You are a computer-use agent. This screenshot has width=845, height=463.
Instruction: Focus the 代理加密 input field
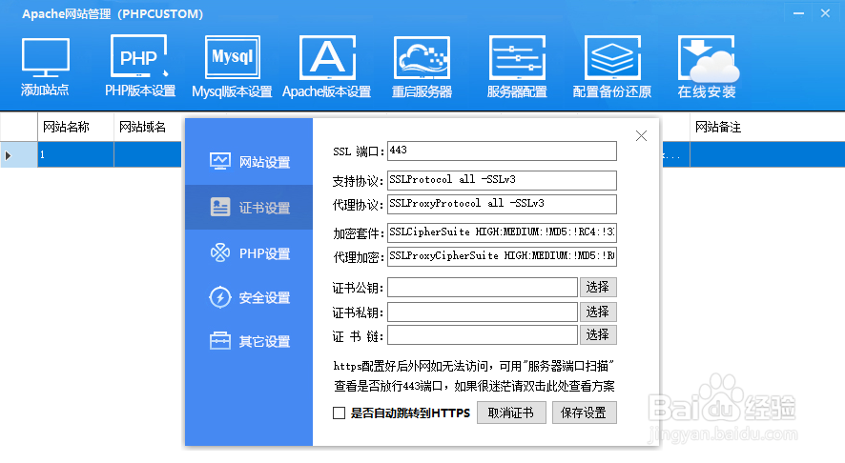pos(502,256)
